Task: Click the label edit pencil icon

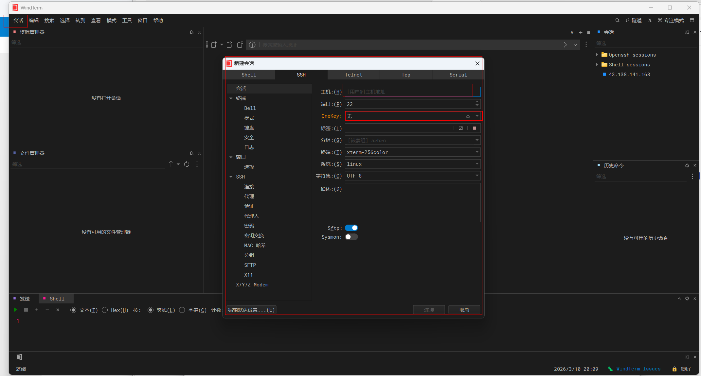Action: 461,128
